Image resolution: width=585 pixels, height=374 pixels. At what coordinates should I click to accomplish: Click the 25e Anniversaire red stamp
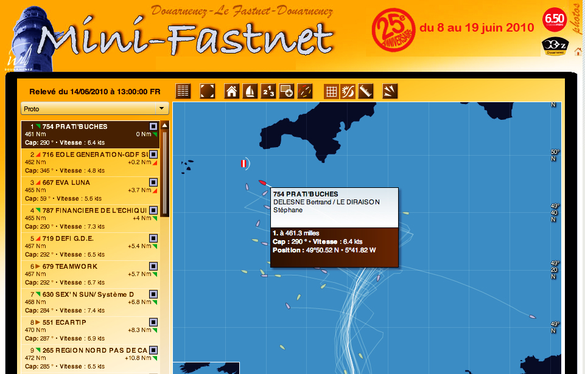click(393, 30)
